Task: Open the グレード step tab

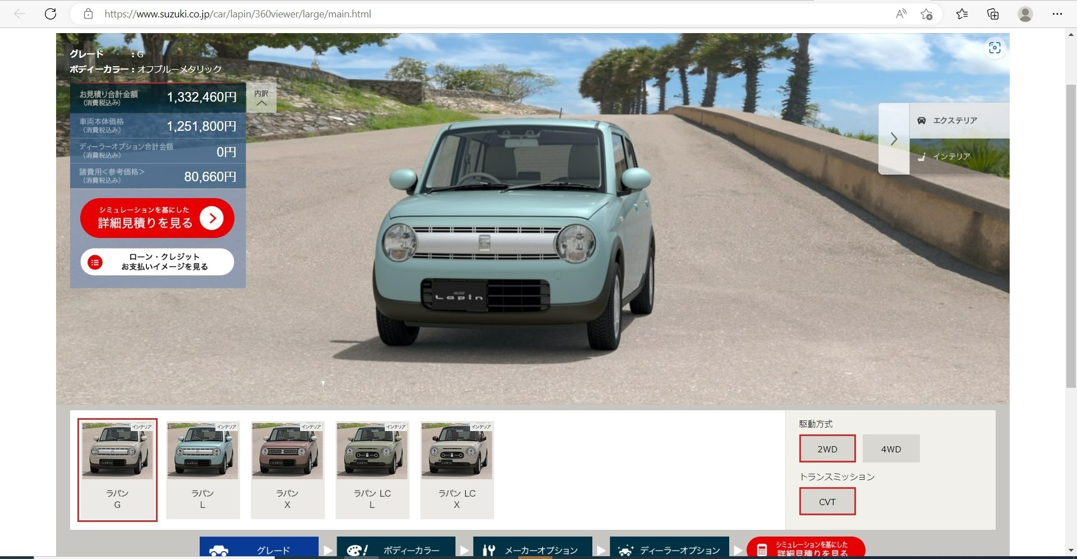Action: click(x=259, y=547)
